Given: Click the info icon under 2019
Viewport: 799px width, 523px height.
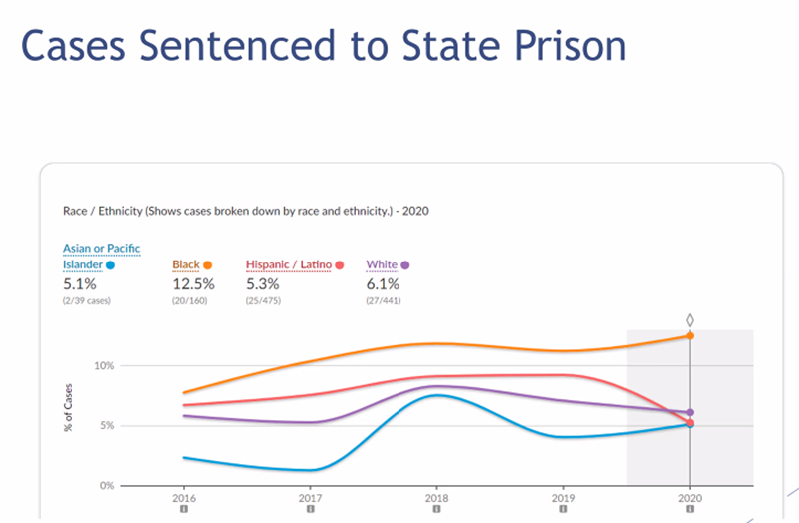Looking at the screenshot, I should (x=563, y=510).
